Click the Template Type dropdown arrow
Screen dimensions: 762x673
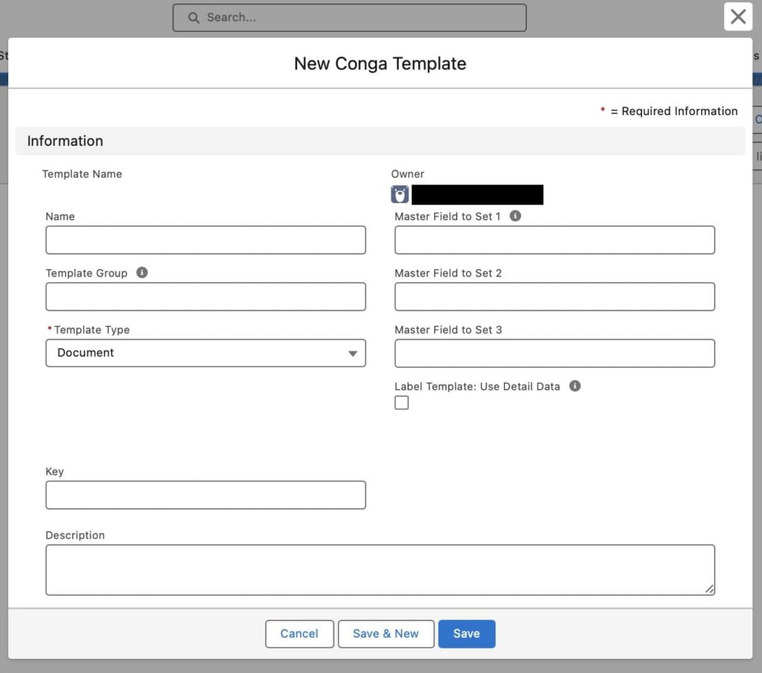click(x=353, y=354)
